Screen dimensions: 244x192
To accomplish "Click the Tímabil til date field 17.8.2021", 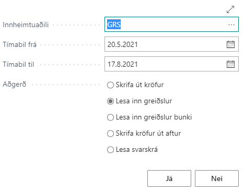I will tap(171, 64).
